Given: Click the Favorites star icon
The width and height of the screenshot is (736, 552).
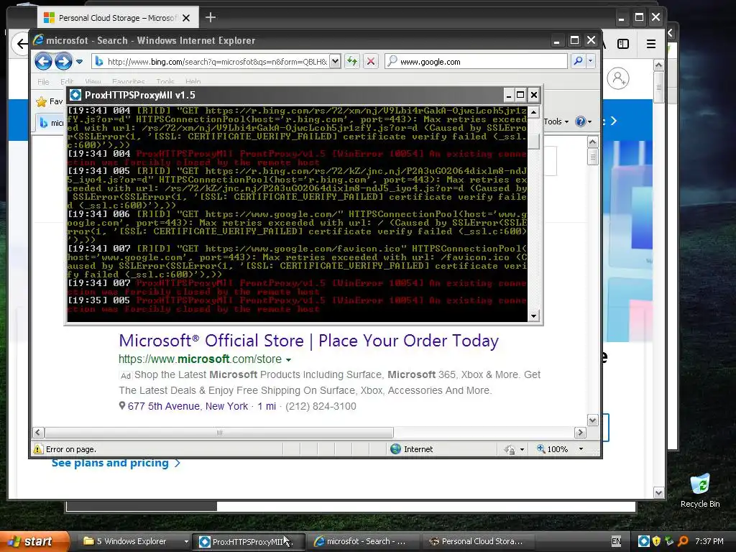Looking at the screenshot, I should coord(42,101).
